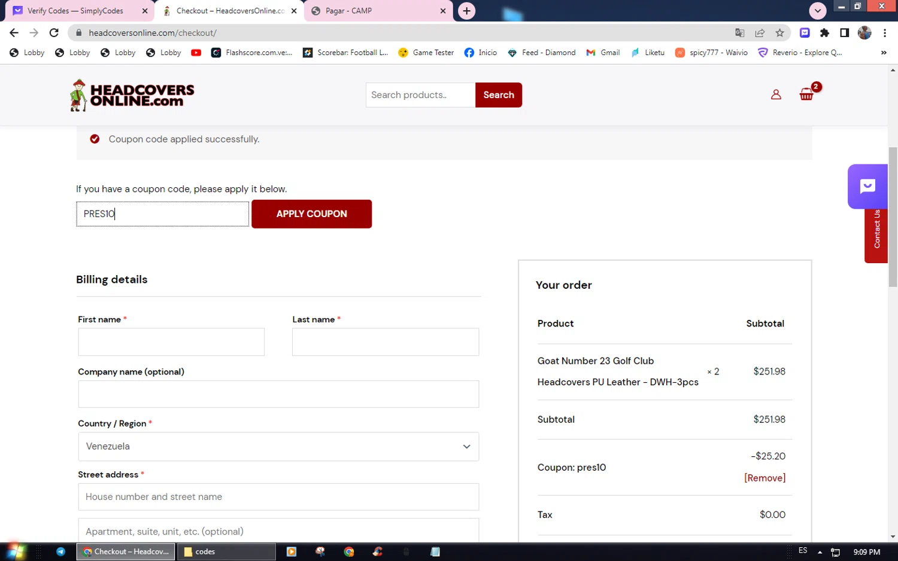Screen dimensions: 898x561
Task: Close the Verify Codes — SimplyCodes tab
Action: pyautogui.click(x=145, y=11)
